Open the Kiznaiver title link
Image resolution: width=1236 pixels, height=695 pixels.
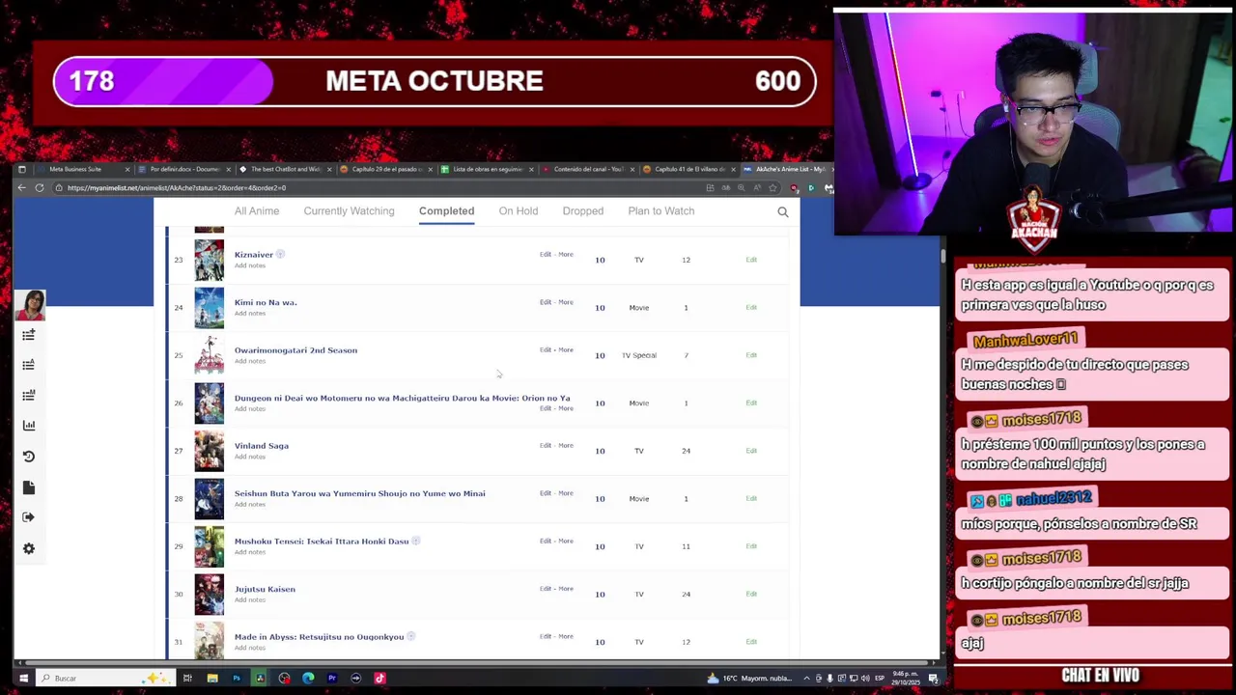coord(254,255)
